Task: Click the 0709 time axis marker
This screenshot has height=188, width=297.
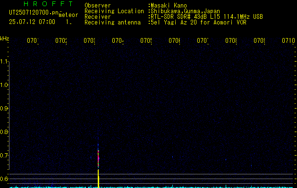Action: 259,40
